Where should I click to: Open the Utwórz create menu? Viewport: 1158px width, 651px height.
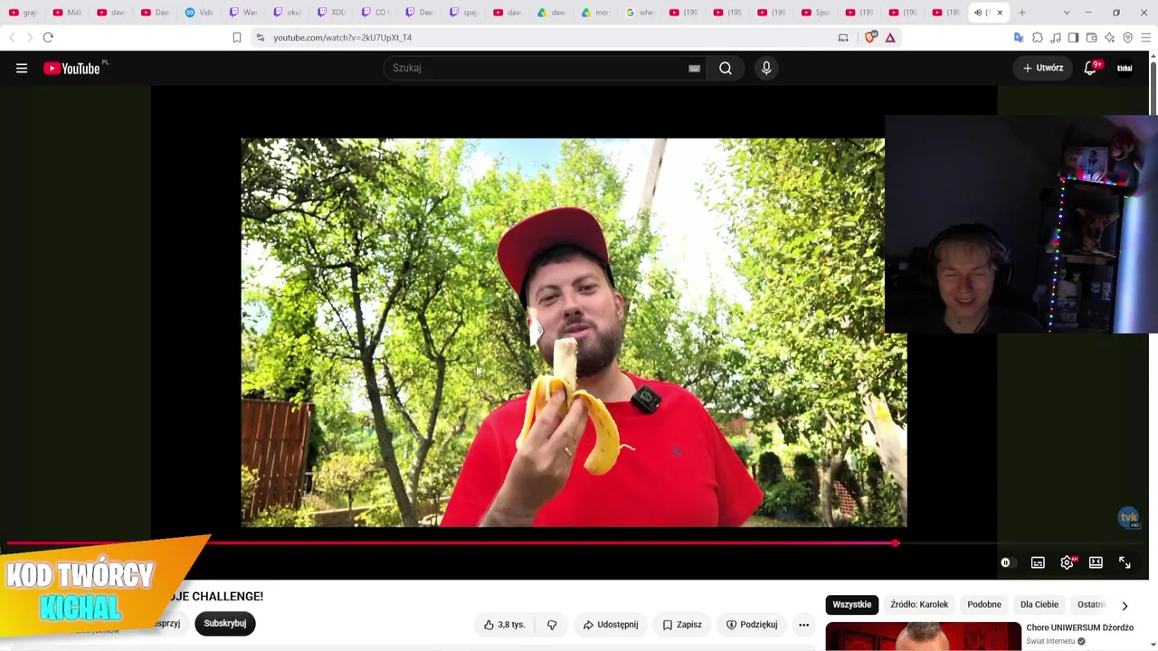(x=1043, y=68)
